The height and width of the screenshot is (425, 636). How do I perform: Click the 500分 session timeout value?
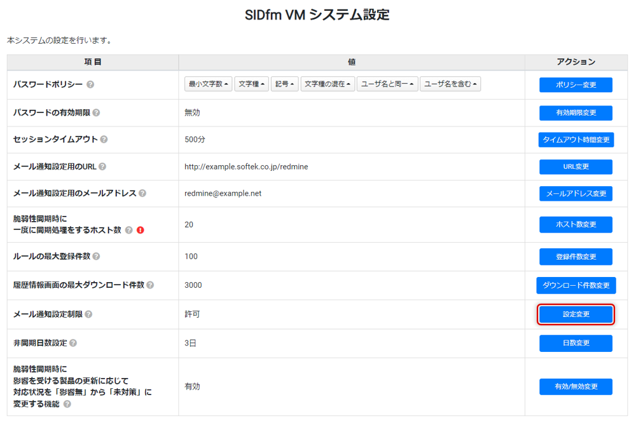point(195,139)
